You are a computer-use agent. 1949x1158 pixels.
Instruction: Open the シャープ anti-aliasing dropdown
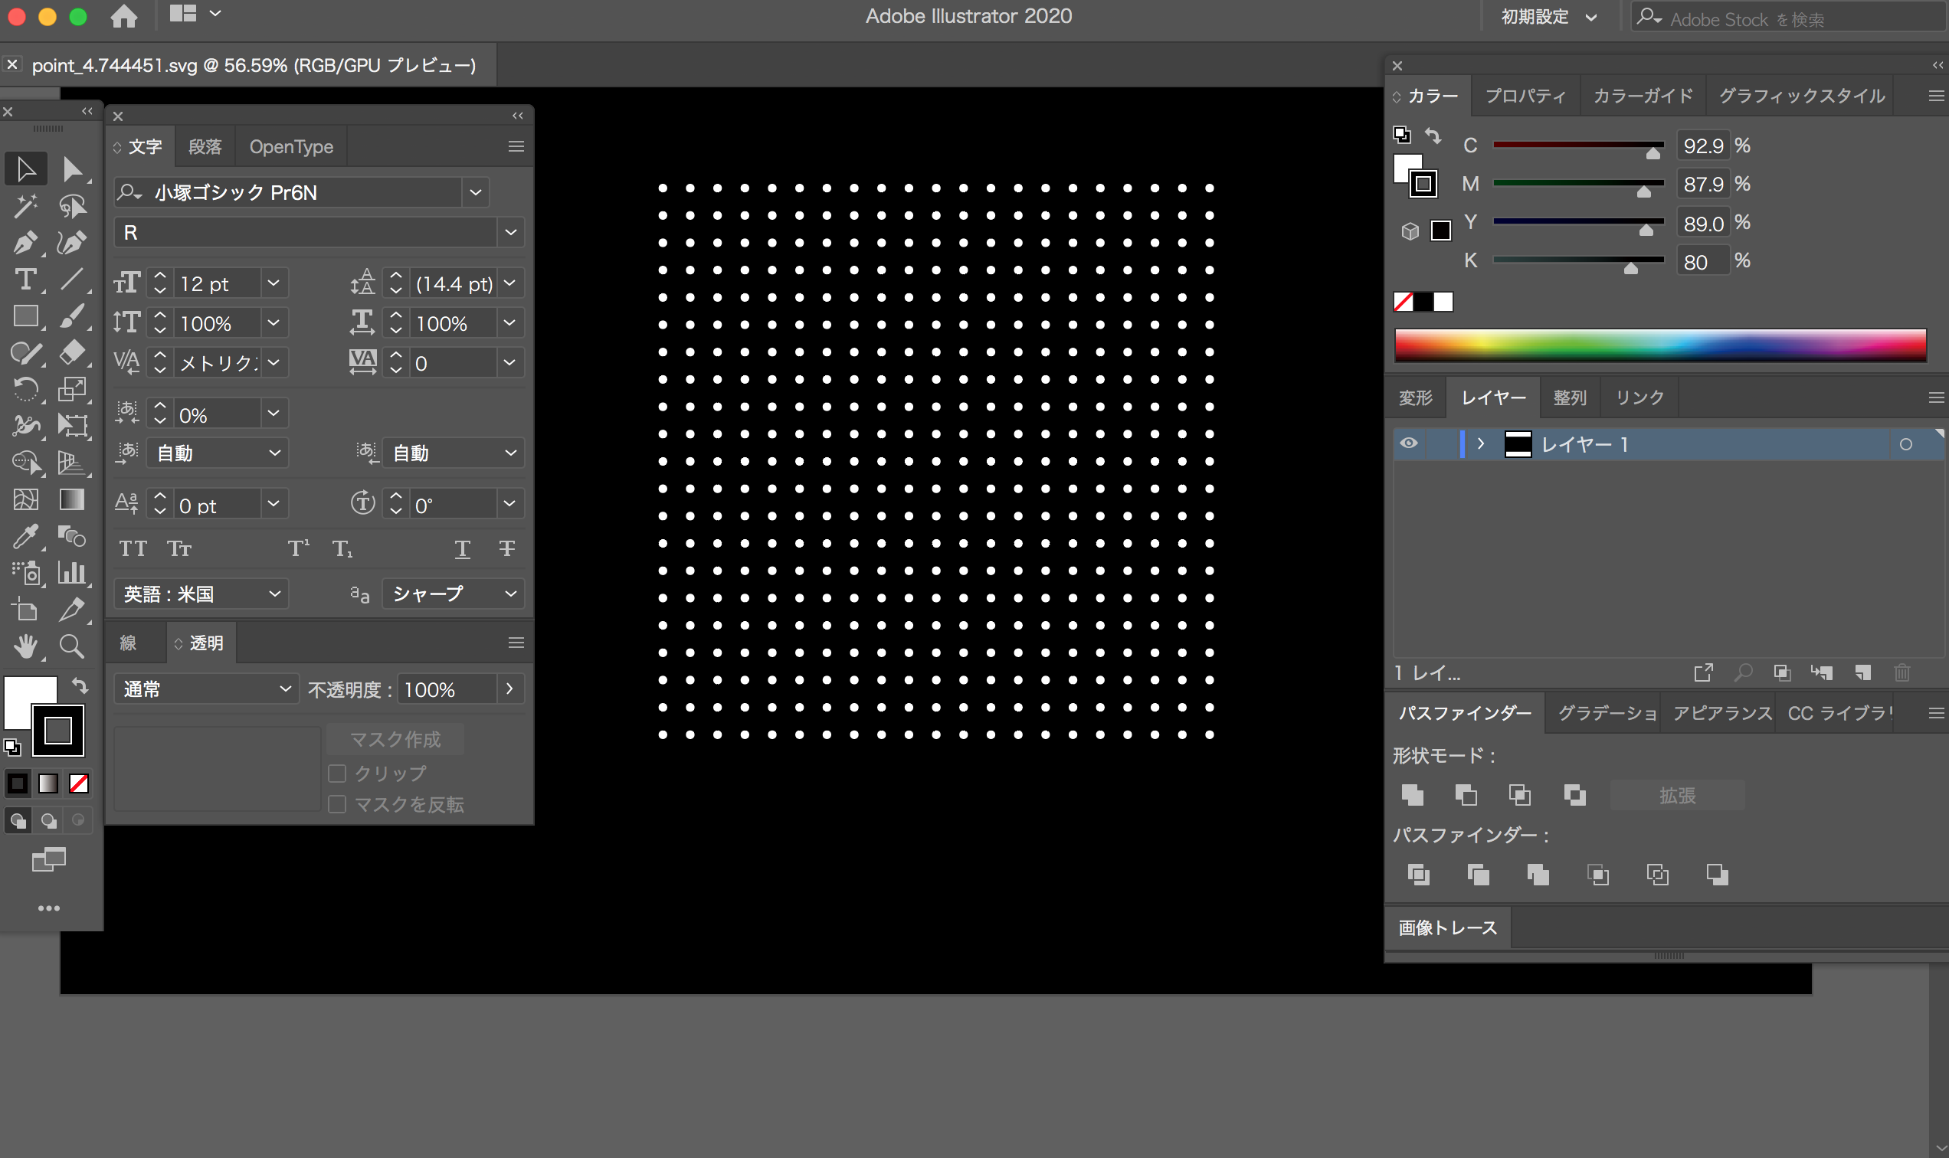(453, 594)
